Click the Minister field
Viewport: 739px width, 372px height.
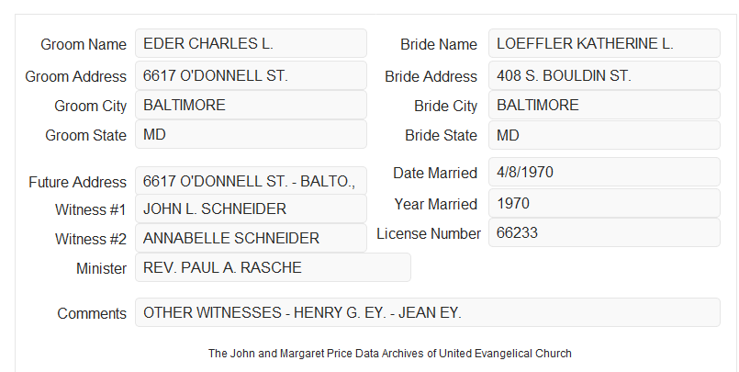[x=273, y=267]
